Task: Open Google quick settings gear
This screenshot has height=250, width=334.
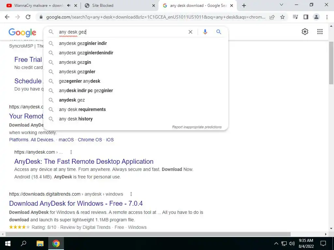Action: pos(305,32)
